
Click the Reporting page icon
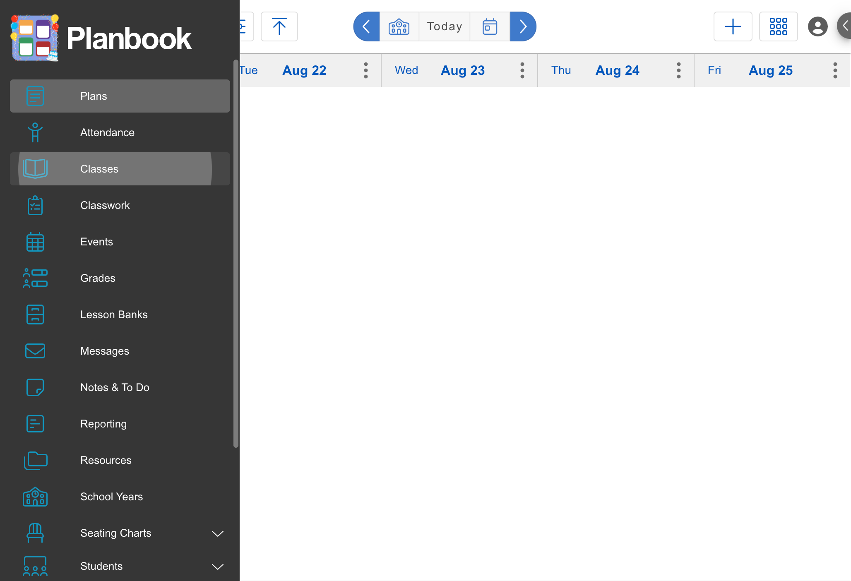[x=35, y=424]
